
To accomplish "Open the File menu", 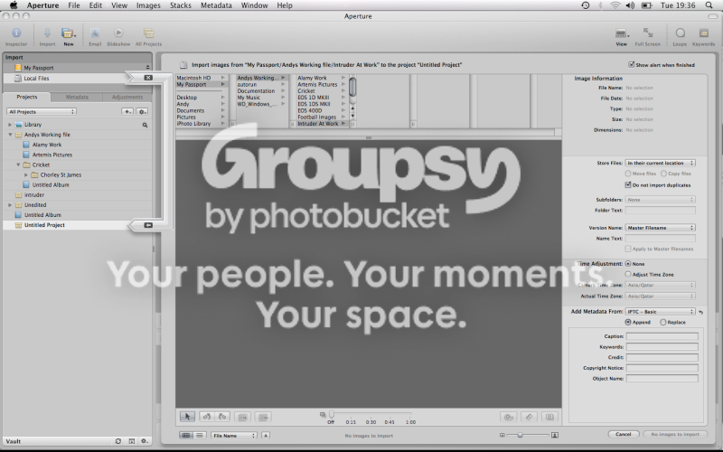I will 74,5.
